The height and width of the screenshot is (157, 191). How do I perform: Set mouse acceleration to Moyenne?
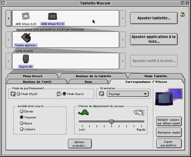(x=22, y=117)
